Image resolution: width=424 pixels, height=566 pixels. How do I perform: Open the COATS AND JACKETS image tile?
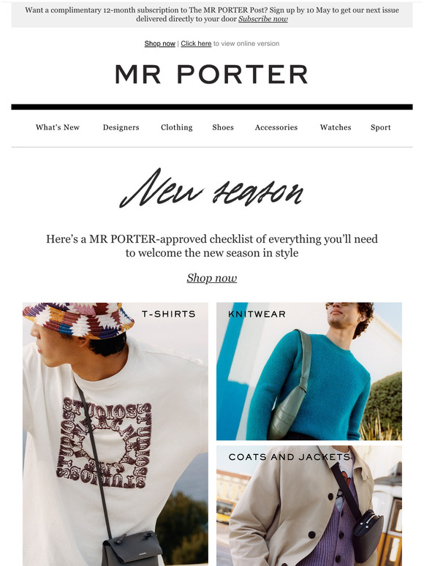[x=309, y=506]
